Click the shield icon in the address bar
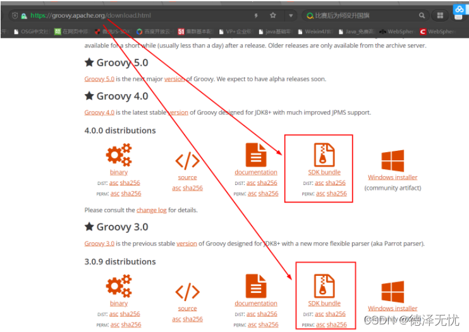This screenshot has height=332, width=469. 15,16
